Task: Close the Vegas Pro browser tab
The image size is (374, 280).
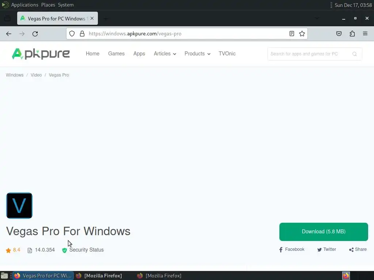Action: (x=92, y=18)
